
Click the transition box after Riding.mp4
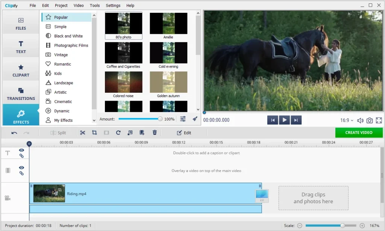point(262,196)
